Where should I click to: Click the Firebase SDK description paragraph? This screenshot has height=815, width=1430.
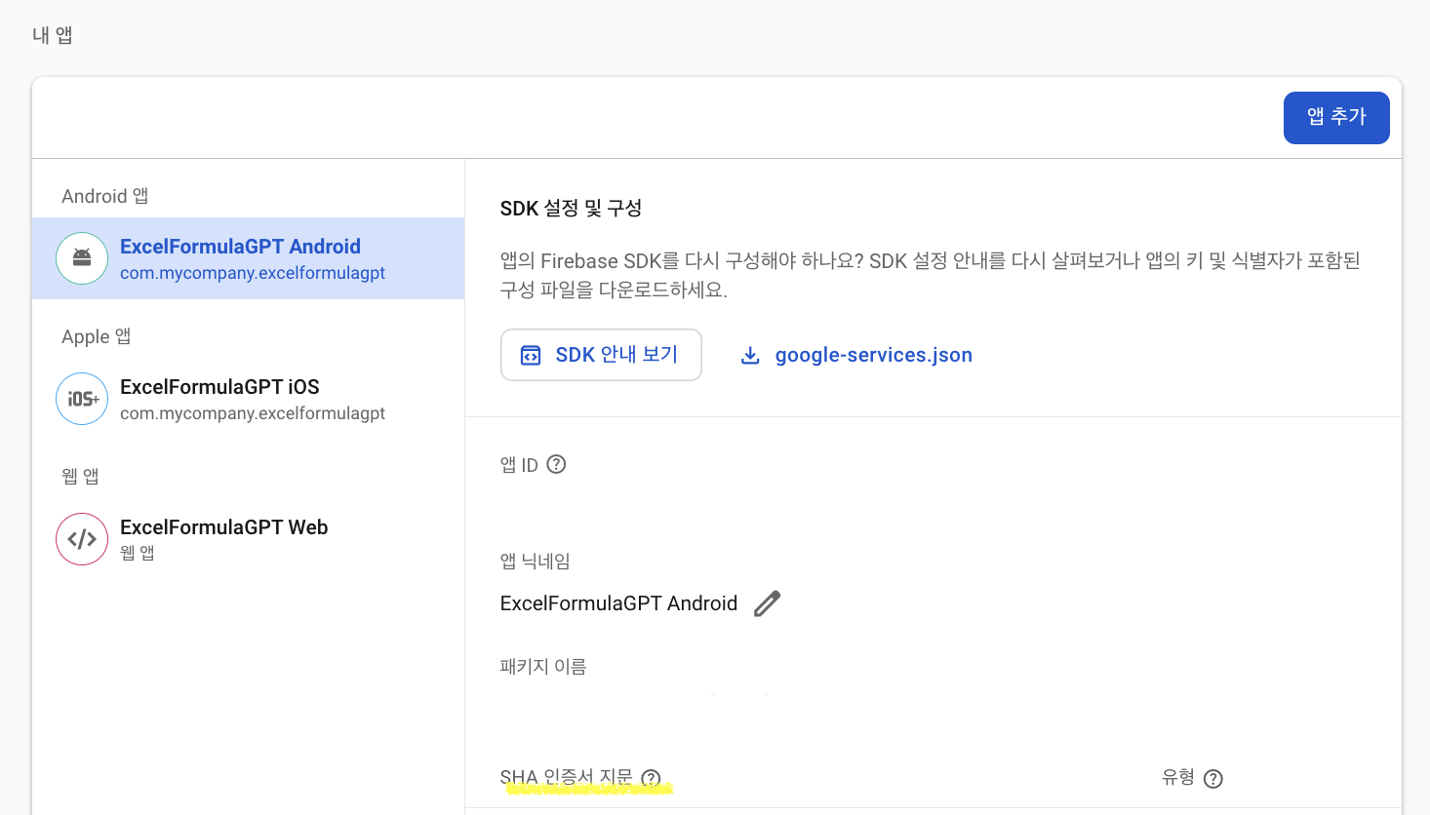tap(931, 275)
